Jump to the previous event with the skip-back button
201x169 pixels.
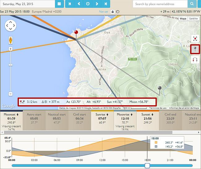pyautogui.click(x=70, y=4)
